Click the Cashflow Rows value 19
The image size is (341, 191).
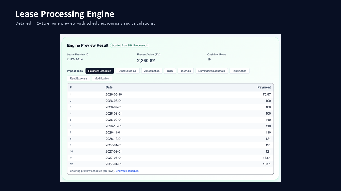coord(209,59)
